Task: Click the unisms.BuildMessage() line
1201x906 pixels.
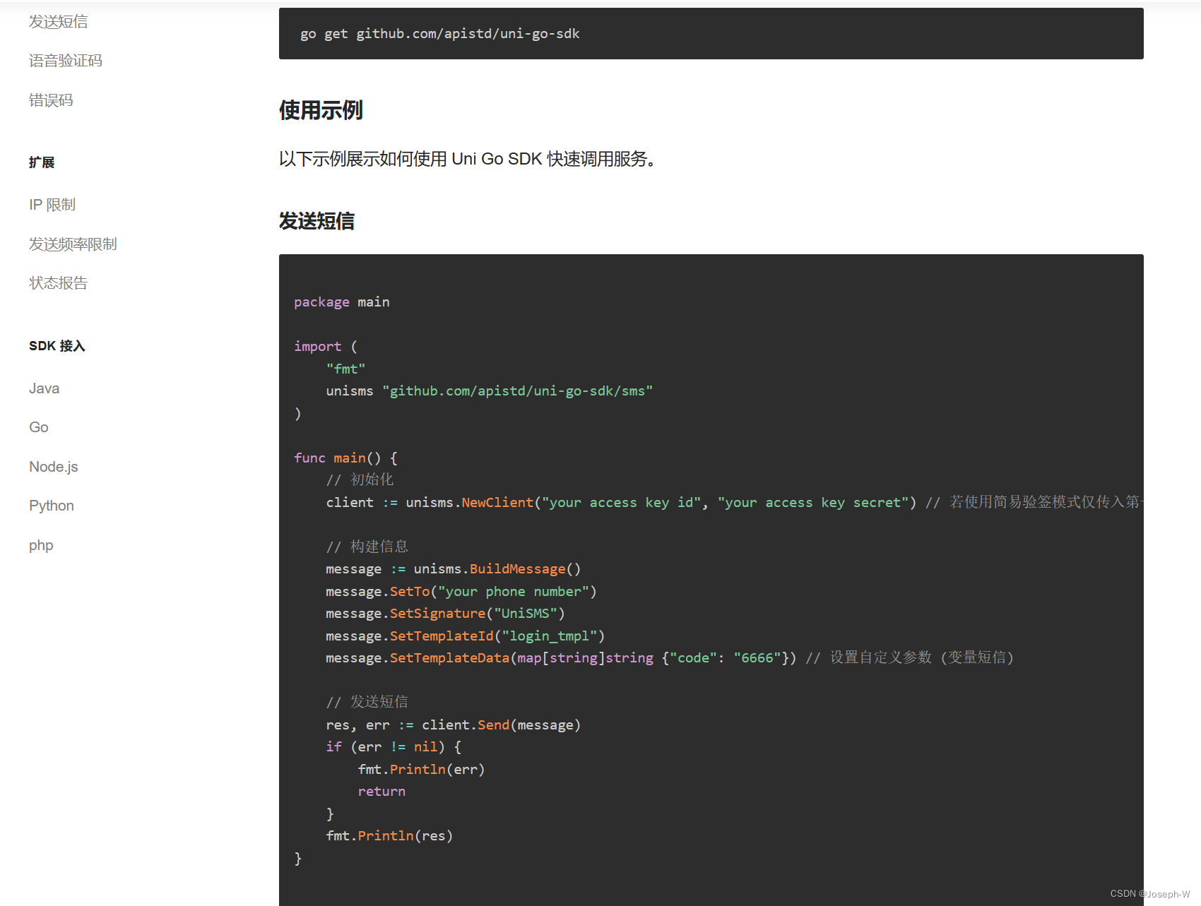Action: (x=454, y=569)
